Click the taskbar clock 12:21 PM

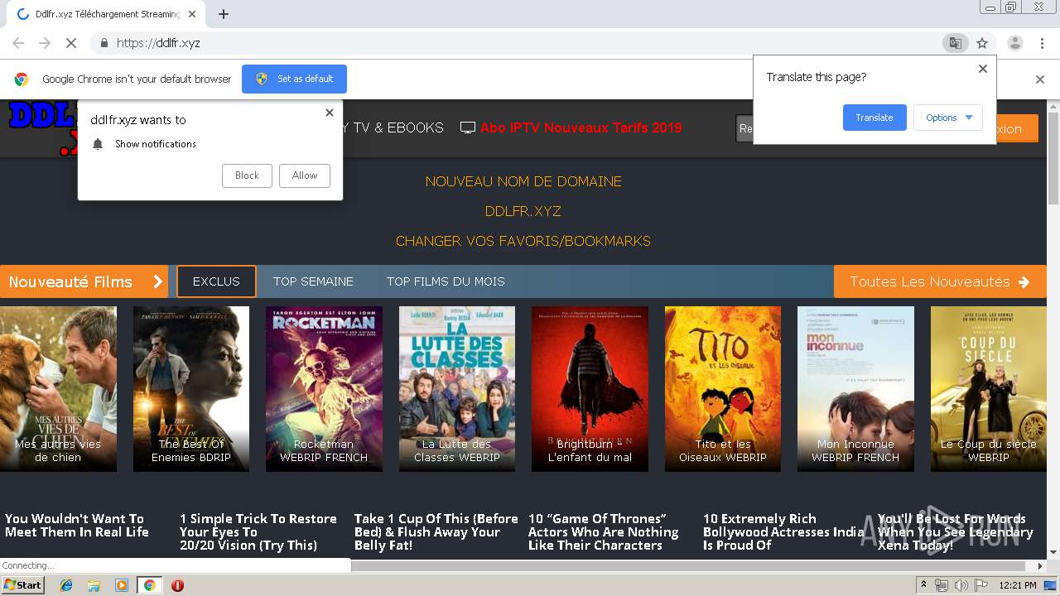click(x=1018, y=585)
